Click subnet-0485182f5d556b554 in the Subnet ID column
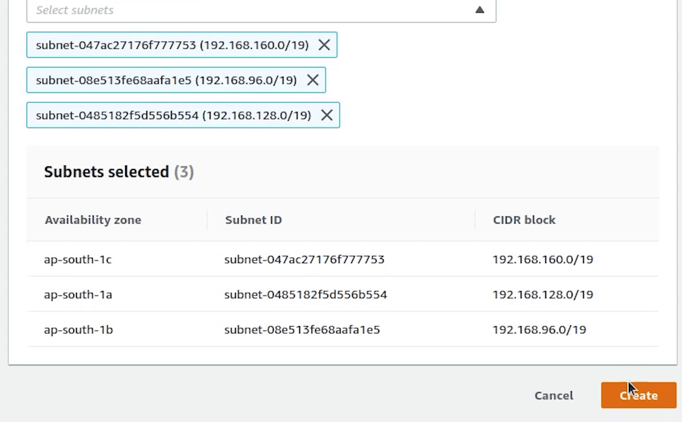Screen dimensions: 682x422 point(305,294)
